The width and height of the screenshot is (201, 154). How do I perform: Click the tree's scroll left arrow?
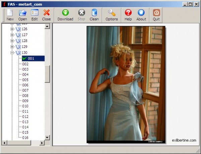(x=5, y=143)
